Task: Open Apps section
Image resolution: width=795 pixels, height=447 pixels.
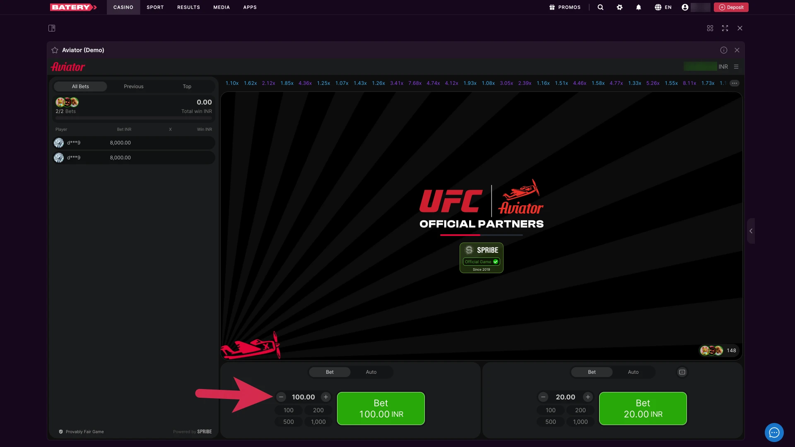Action: tap(250, 7)
